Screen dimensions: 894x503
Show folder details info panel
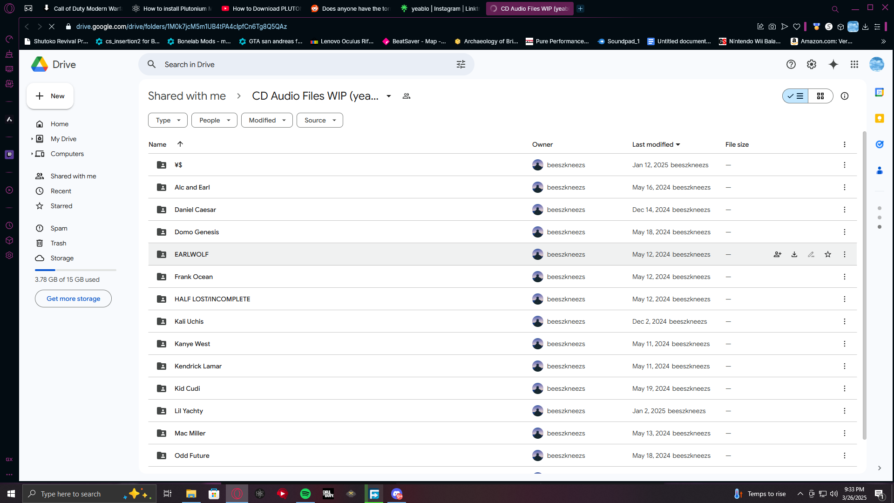(845, 96)
